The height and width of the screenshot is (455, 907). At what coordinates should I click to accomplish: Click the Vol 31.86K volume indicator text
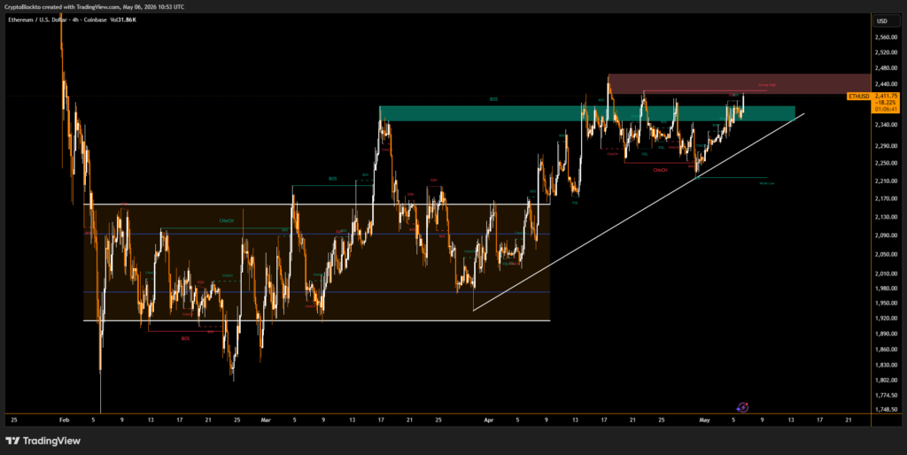pos(122,19)
